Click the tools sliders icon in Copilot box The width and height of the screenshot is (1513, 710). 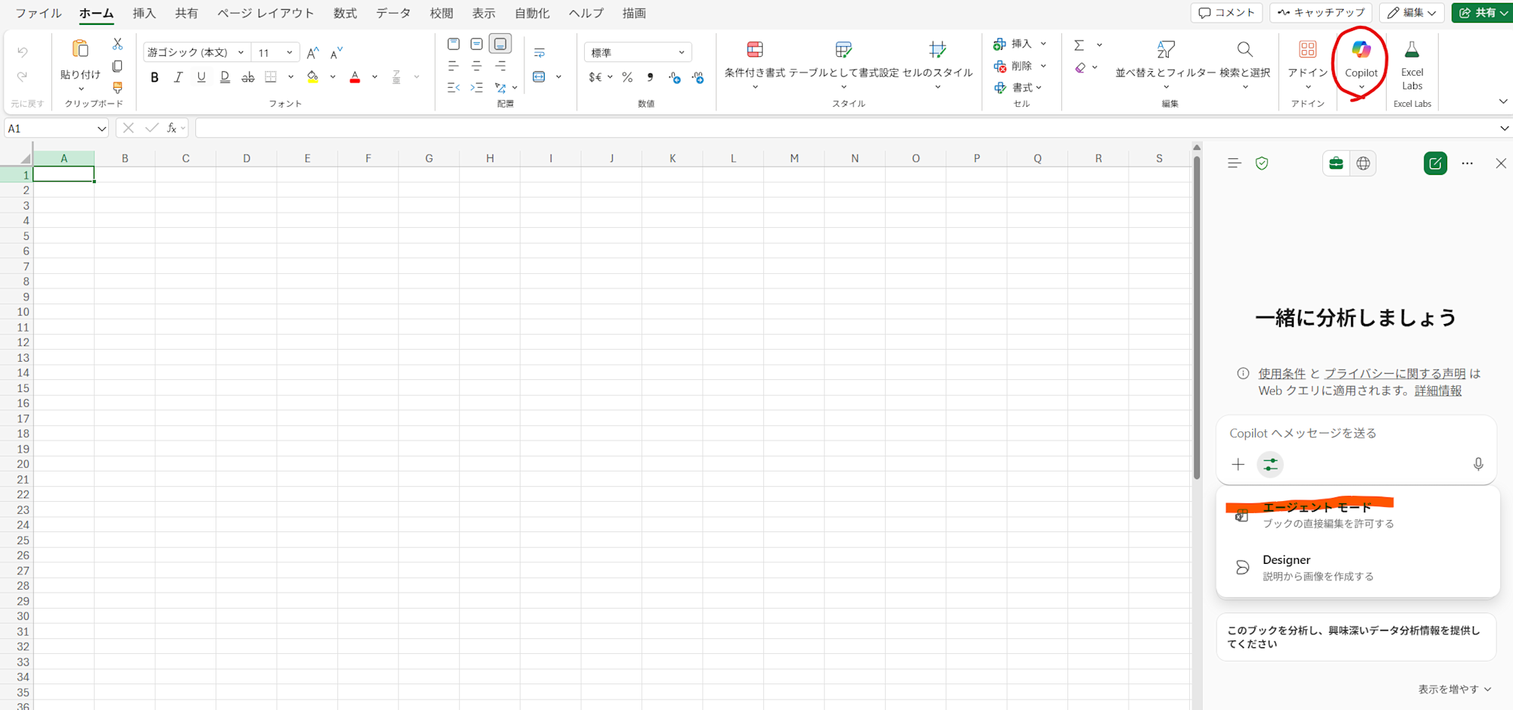coord(1271,464)
